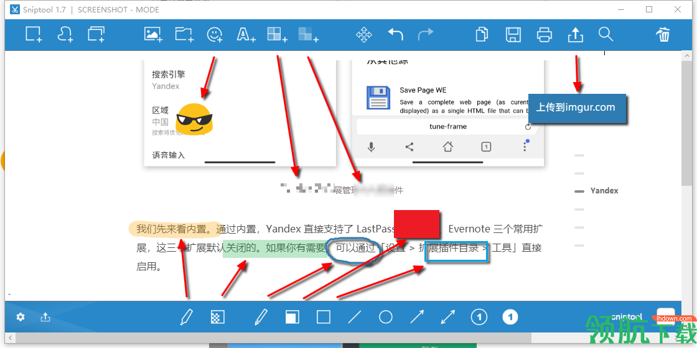Click the horizontal scrollbar left arrow
The width and height of the screenshot is (697, 348).
pos(11,339)
